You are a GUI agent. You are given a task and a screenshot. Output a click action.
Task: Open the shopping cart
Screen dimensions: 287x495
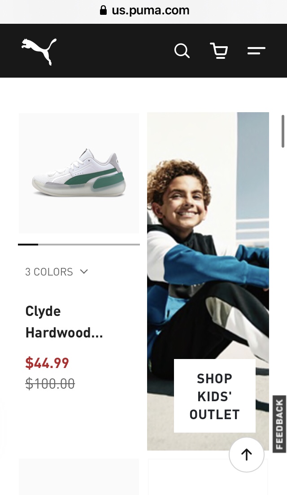[x=219, y=51]
